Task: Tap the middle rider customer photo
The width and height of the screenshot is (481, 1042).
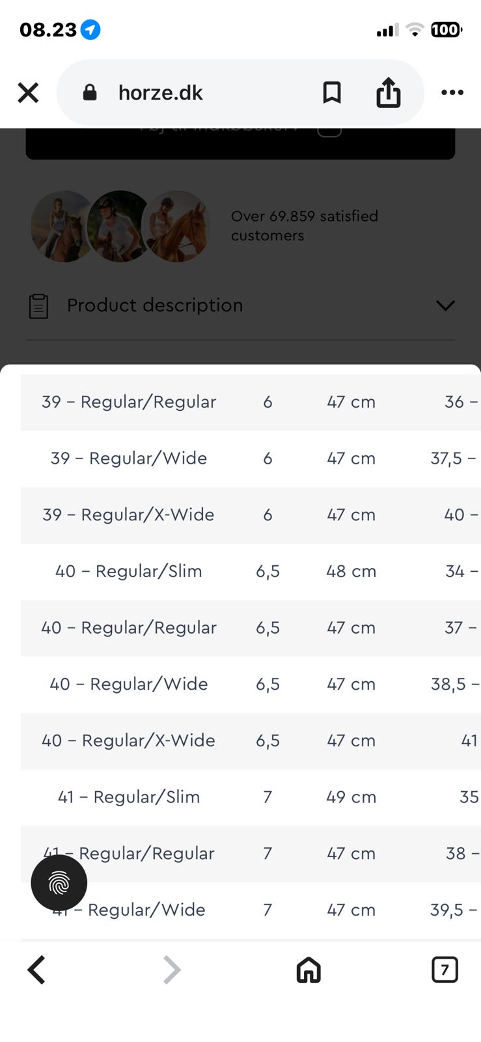Action: (120, 227)
